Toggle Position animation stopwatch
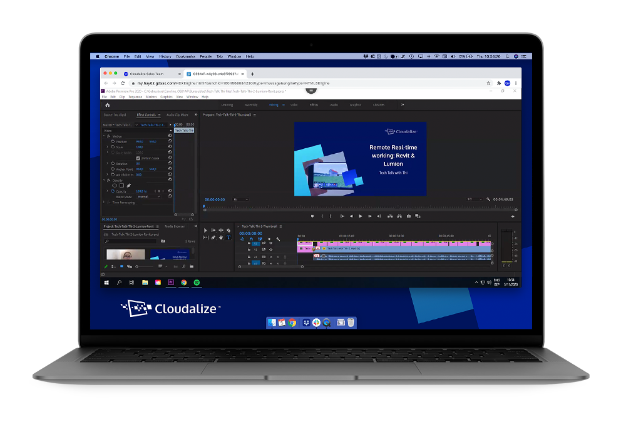 click(x=113, y=141)
